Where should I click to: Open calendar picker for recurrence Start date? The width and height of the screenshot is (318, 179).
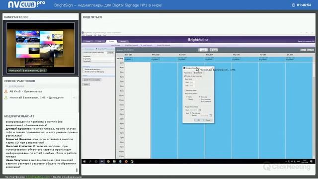pos(200,110)
